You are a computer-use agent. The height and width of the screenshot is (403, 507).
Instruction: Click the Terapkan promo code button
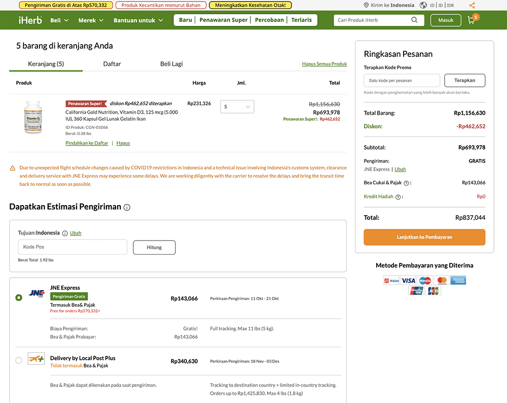[x=464, y=80]
